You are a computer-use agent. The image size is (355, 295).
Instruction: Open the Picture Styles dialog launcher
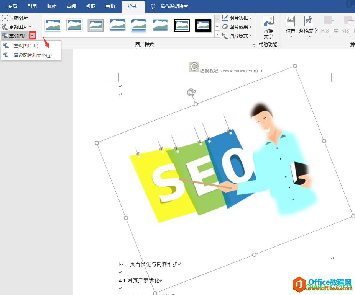[x=254, y=46]
